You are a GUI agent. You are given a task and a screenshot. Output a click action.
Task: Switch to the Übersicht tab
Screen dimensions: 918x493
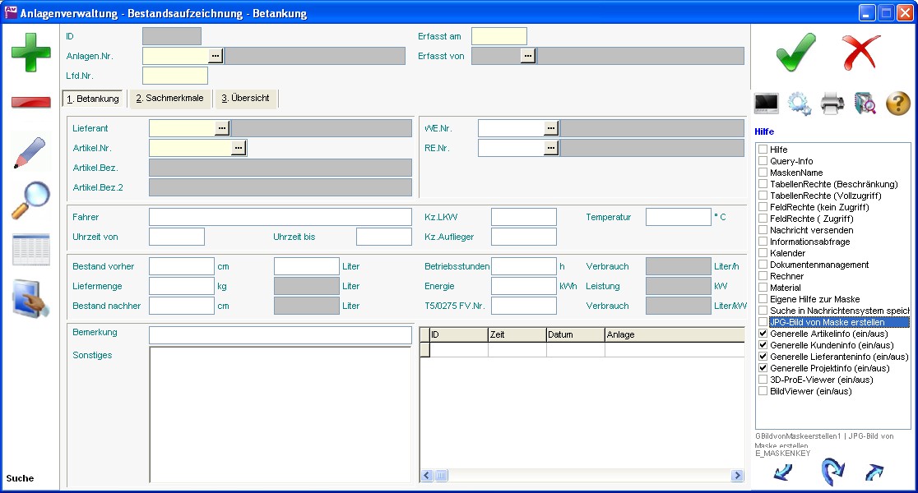click(246, 99)
